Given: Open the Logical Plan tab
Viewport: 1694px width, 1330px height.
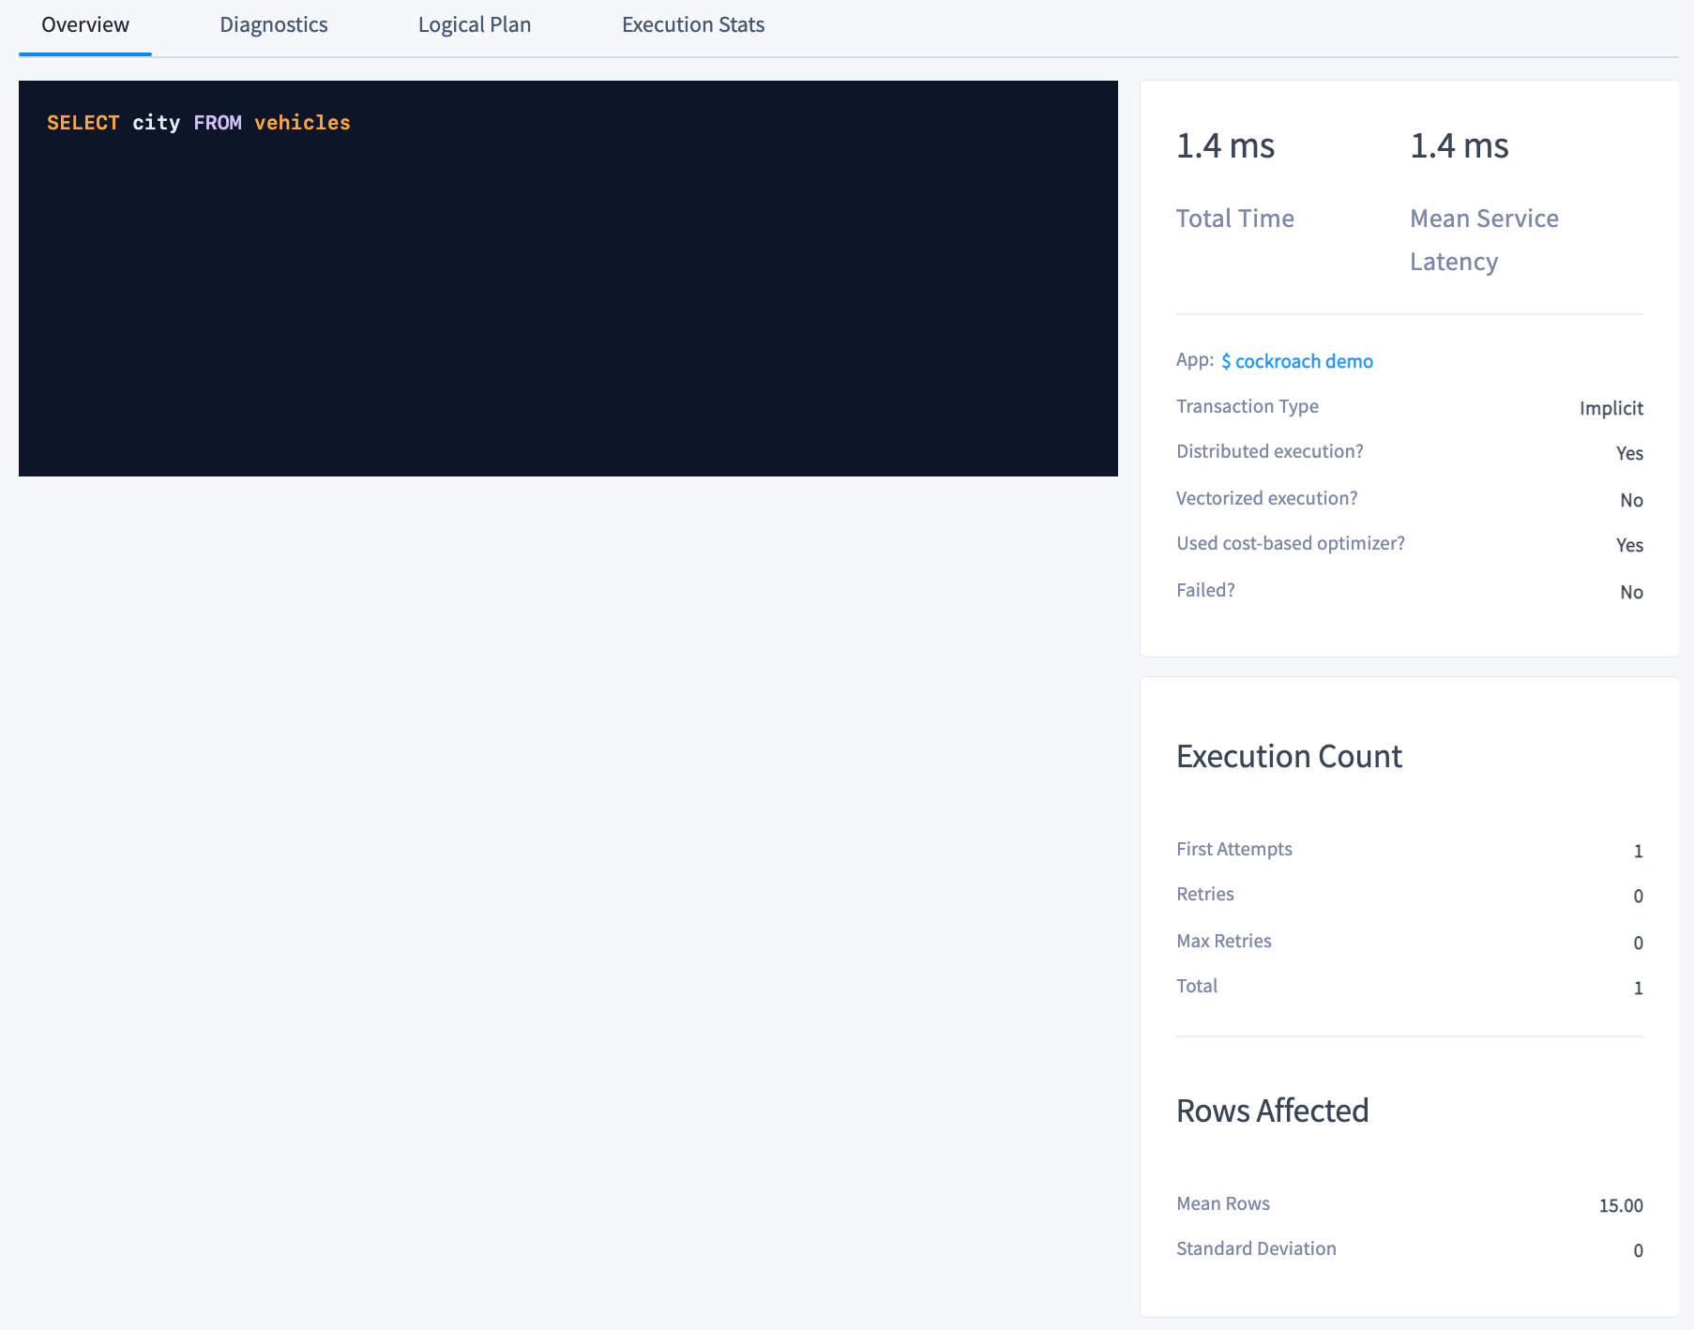Looking at the screenshot, I should coord(474,25).
